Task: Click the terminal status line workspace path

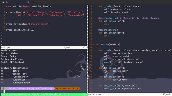Action: coord(31,94)
